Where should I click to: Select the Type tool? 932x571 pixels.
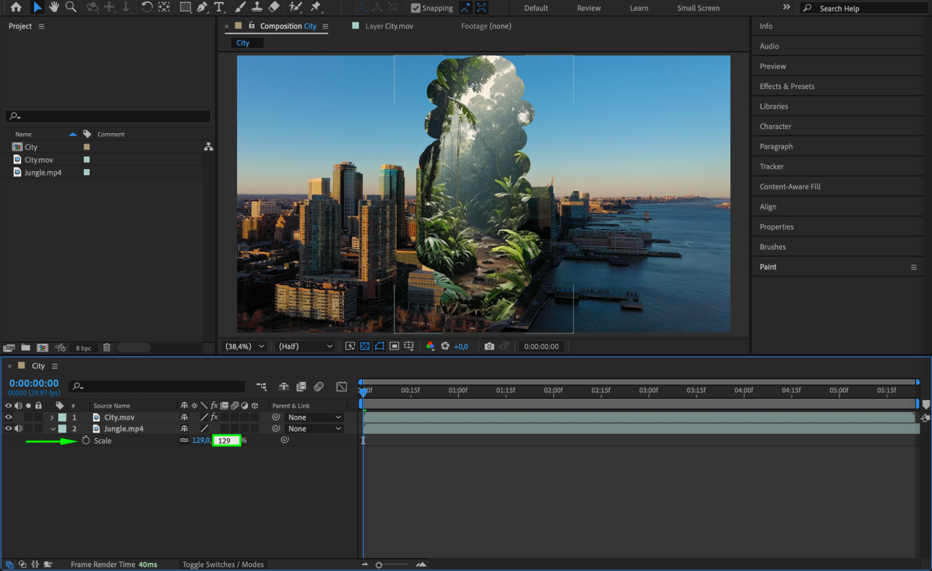tap(219, 7)
